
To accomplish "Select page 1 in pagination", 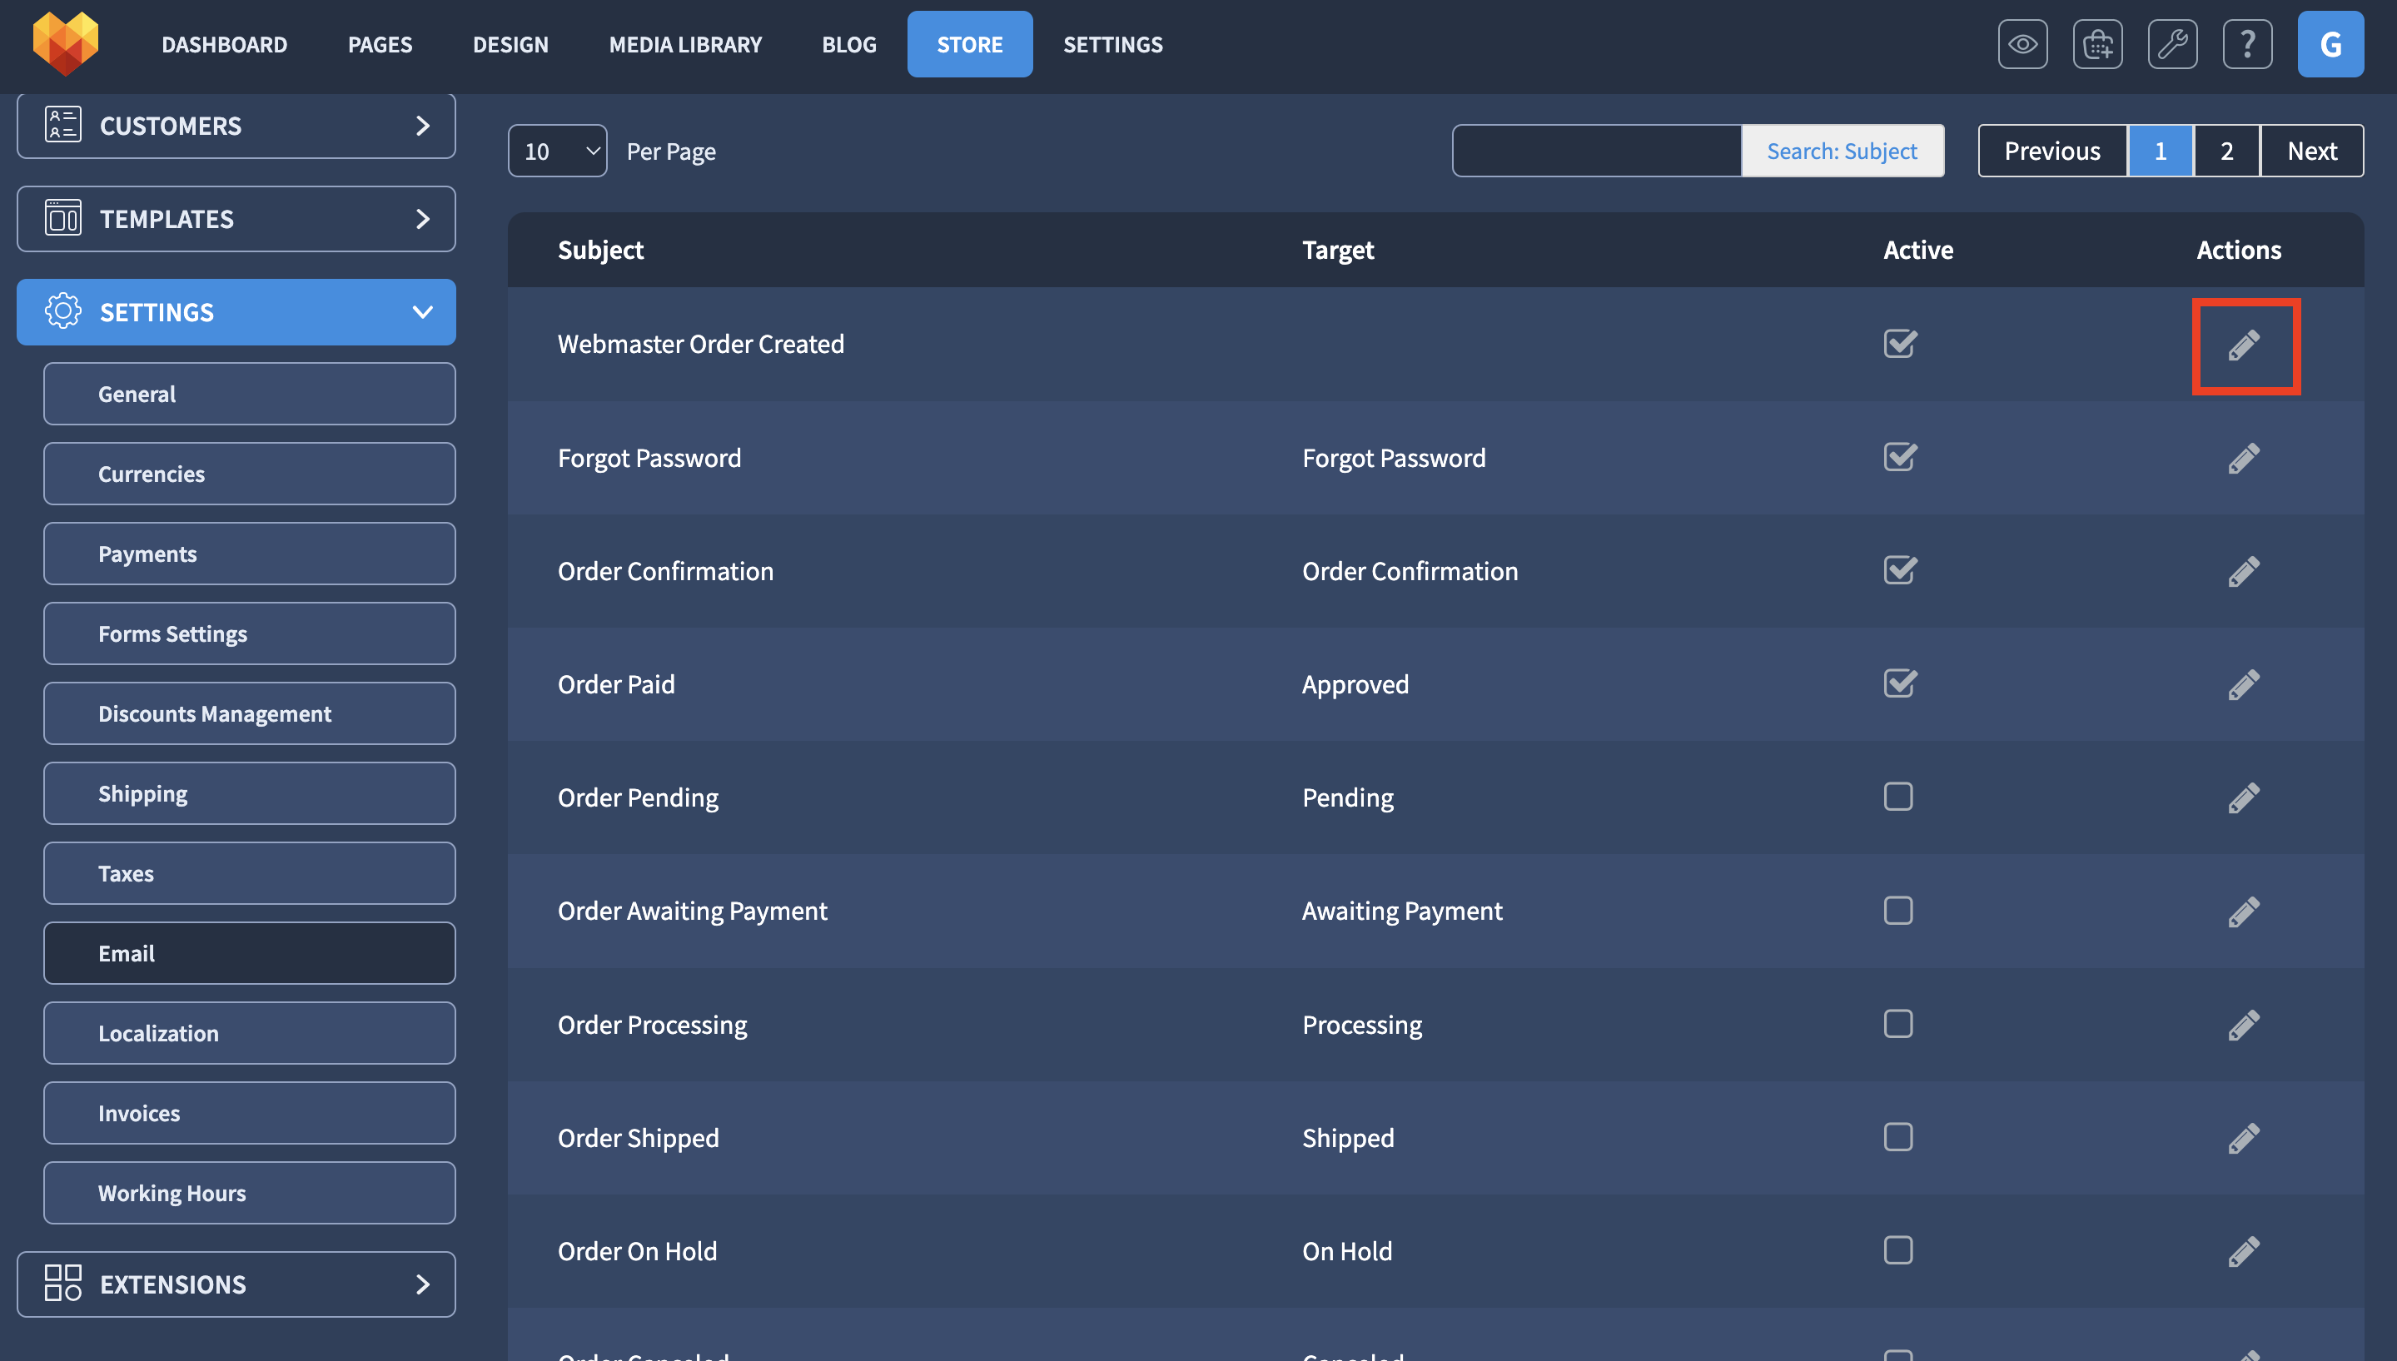I will (x=2161, y=151).
